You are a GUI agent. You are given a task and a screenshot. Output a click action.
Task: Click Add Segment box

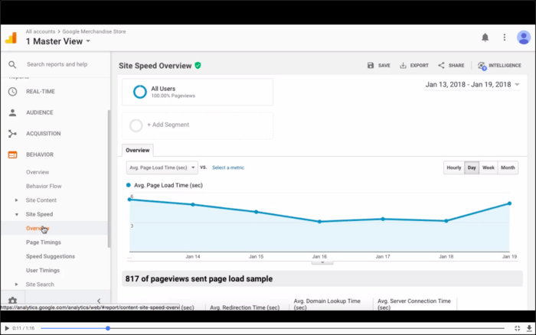tap(197, 125)
